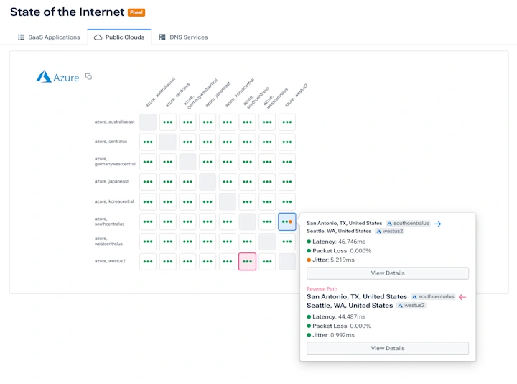Select cell westus2 row, westcentralus column

tap(267, 262)
